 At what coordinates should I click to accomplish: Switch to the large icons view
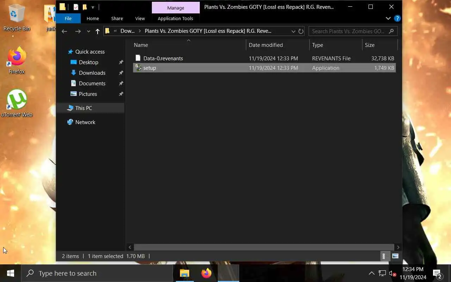(x=395, y=256)
